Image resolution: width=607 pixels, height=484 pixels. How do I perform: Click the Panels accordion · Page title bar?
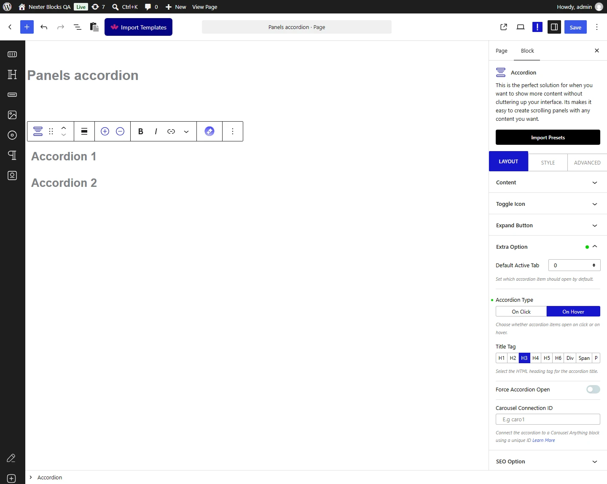pyautogui.click(x=297, y=27)
